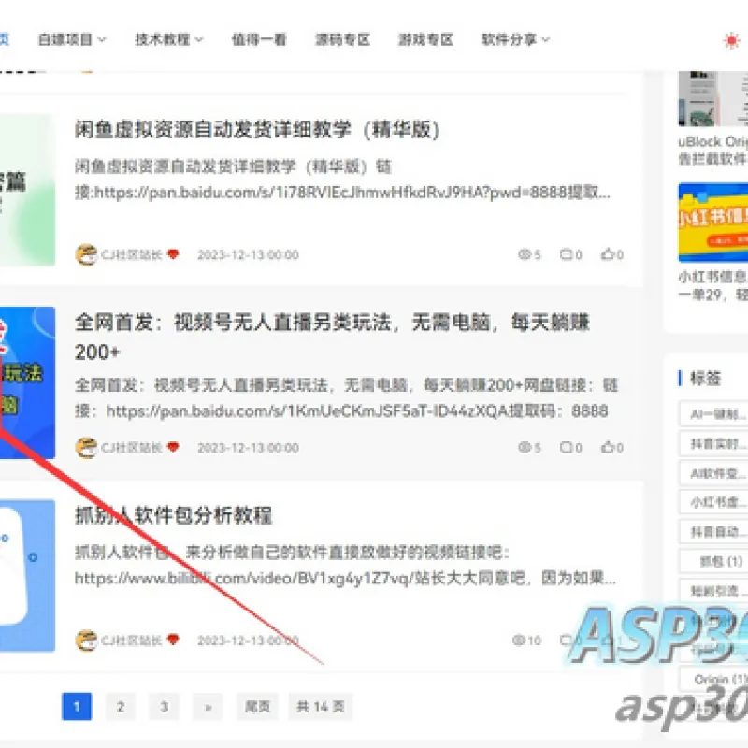Click red badge beside 视频号无人直播 post author
Viewport: 748px width, 748px height.
[x=173, y=448]
